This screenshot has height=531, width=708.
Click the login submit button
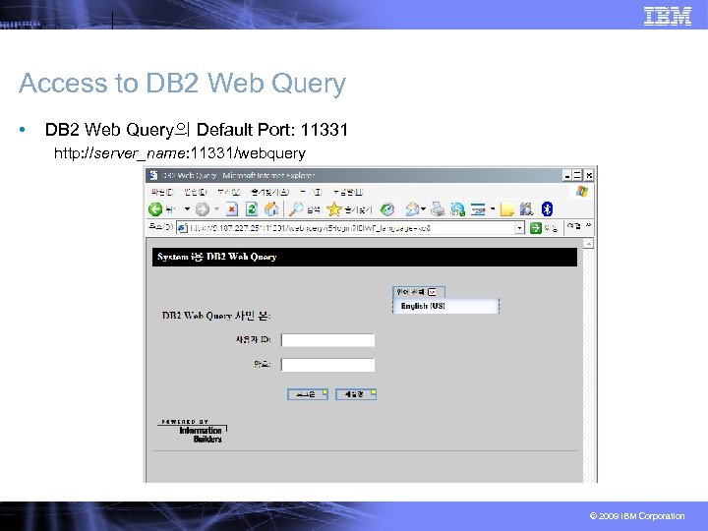[308, 394]
